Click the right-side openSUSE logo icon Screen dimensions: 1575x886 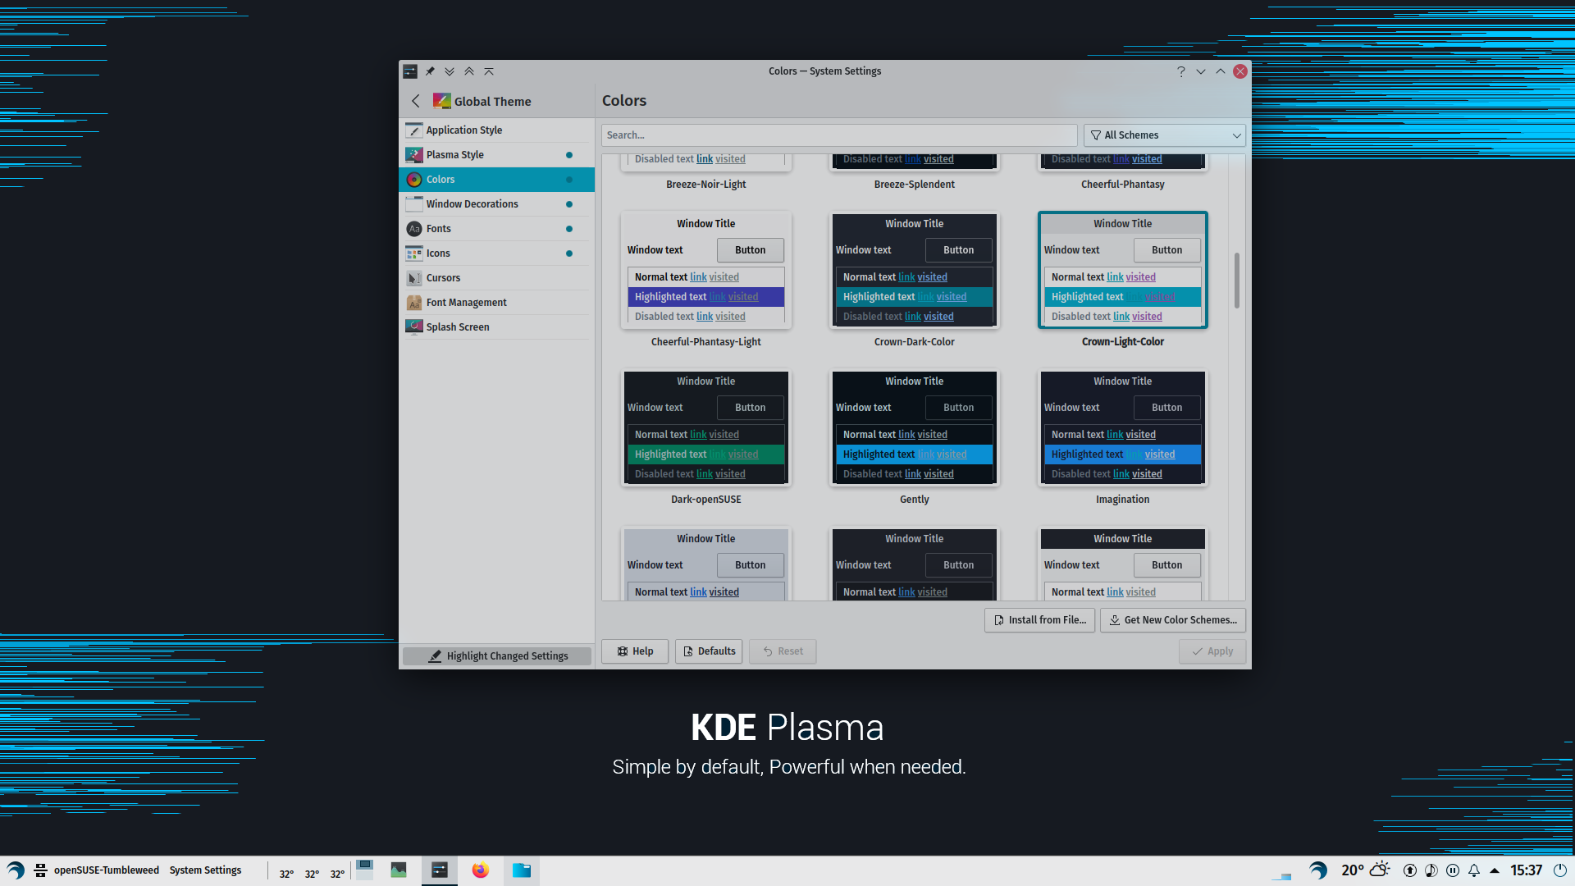(1317, 870)
